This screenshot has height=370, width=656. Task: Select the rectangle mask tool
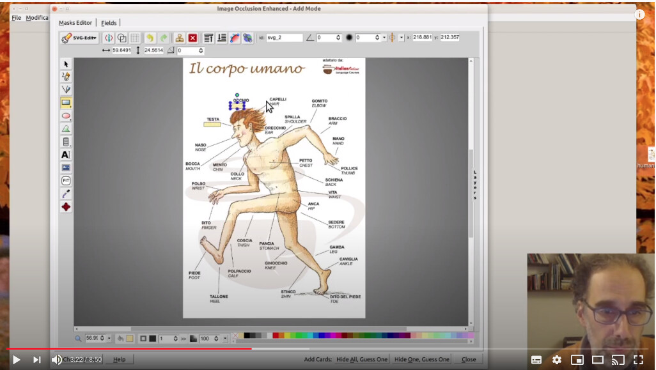click(x=66, y=103)
